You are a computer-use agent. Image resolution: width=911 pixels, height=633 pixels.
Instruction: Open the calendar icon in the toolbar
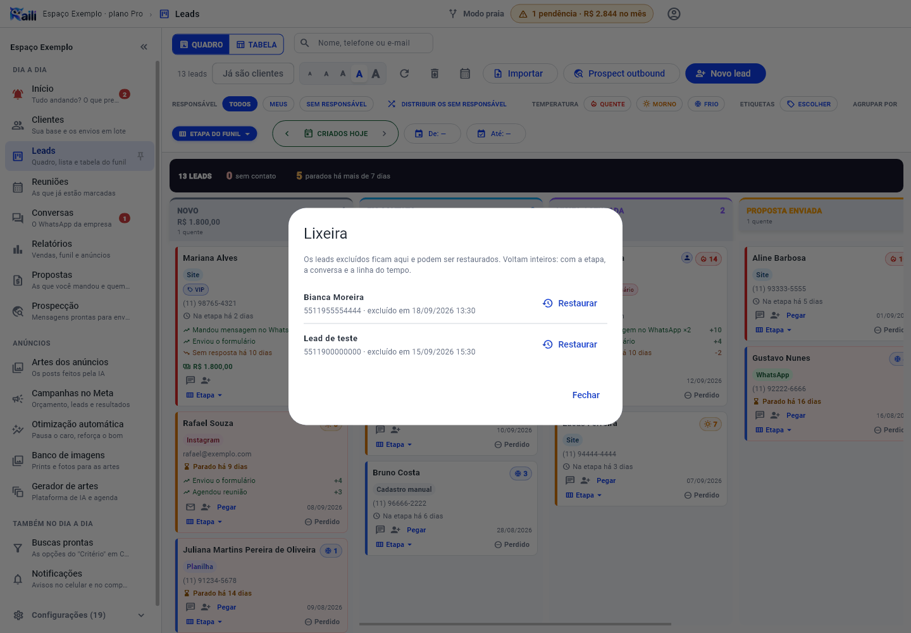pos(465,73)
